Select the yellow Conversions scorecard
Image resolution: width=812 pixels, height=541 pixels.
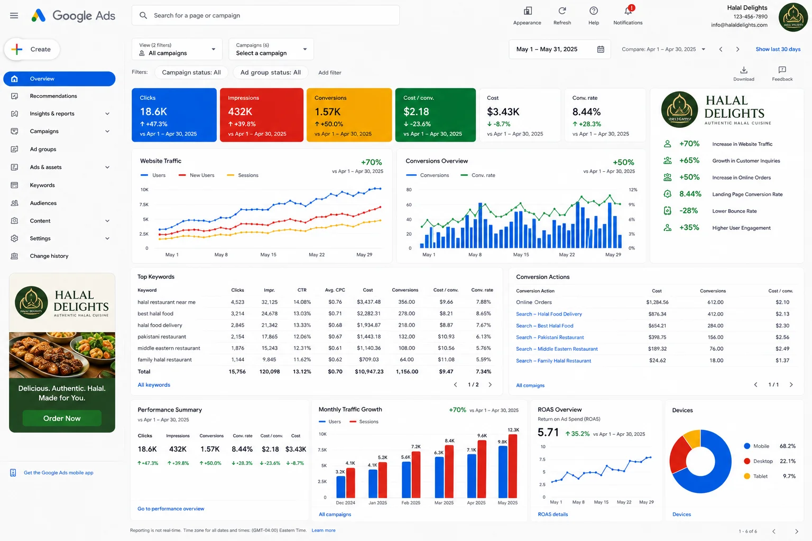pyautogui.click(x=349, y=115)
